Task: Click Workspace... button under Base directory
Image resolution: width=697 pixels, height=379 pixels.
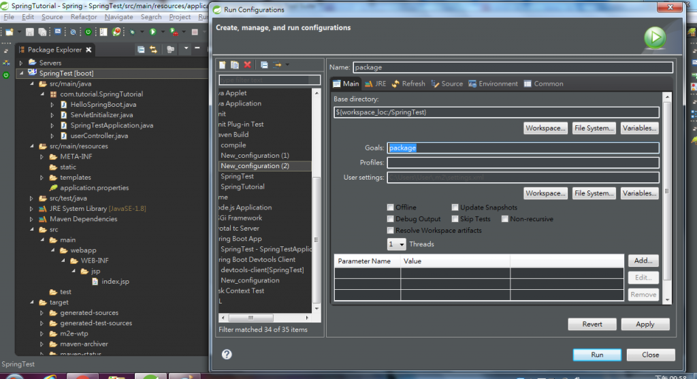Action: point(545,128)
